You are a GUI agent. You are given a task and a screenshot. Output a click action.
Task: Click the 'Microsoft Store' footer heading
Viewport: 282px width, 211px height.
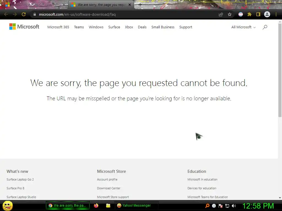coord(112,171)
